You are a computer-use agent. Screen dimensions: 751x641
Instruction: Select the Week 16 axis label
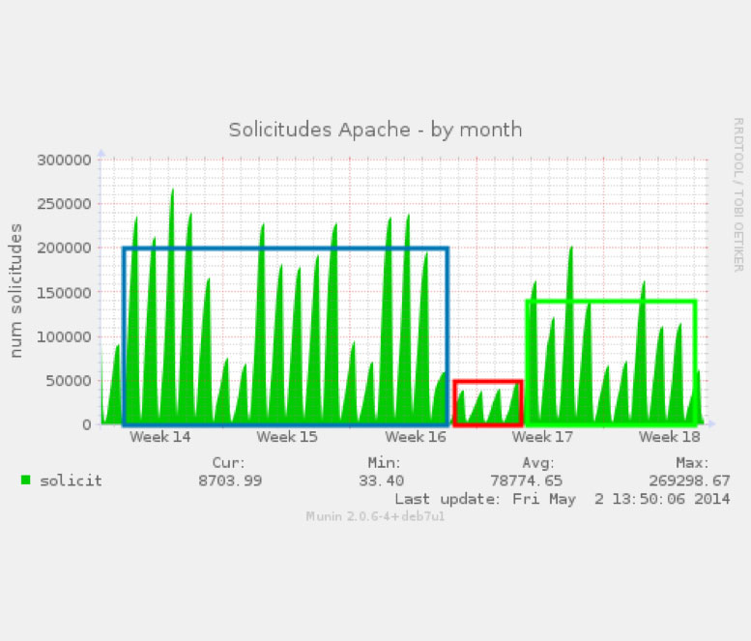click(415, 437)
